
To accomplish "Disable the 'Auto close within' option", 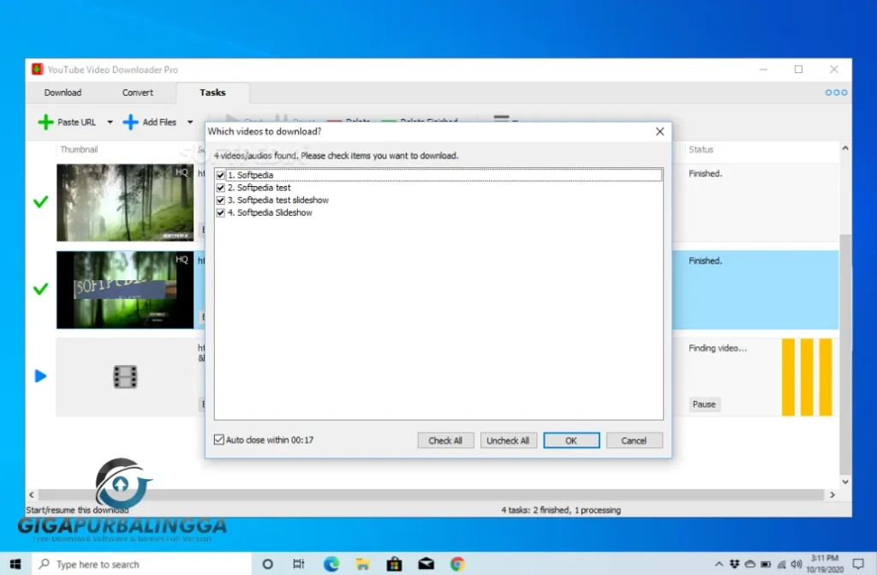I will point(219,439).
